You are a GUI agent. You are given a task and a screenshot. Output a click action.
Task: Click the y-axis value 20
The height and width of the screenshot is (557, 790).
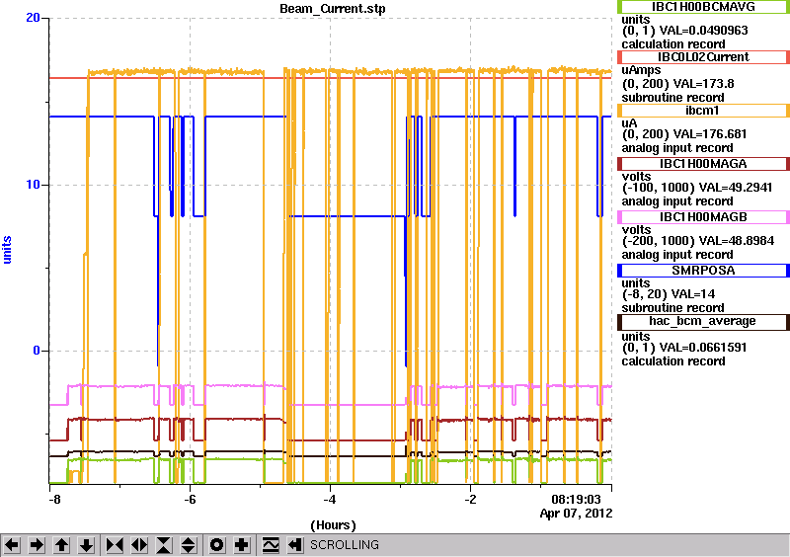(x=33, y=18)
